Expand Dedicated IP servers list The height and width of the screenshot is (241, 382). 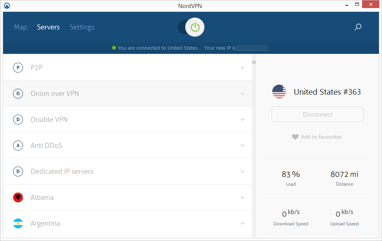(242, 171)
